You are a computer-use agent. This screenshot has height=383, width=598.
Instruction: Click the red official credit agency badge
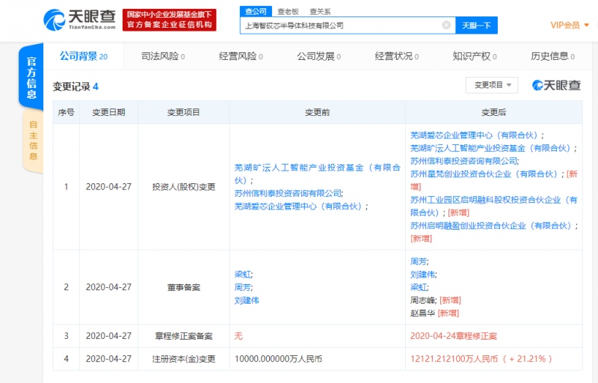click(170, 19)
